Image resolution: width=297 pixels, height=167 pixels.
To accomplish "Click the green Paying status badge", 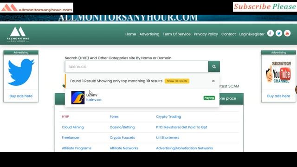I will tap(209, 98).
